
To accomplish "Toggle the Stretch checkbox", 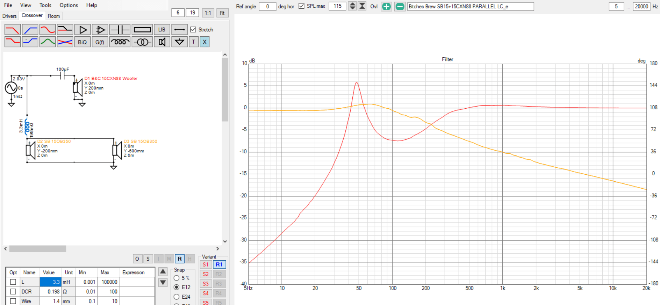I will point(193,30).
